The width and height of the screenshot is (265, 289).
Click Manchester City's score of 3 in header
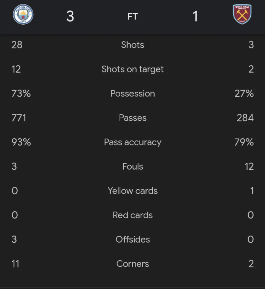70,16
